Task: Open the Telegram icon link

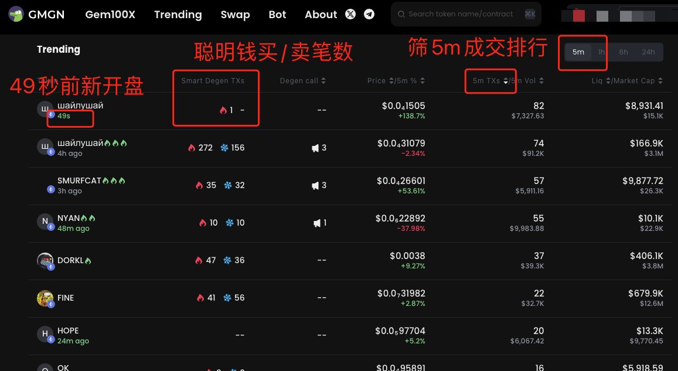Action: (x=369, y=14)
